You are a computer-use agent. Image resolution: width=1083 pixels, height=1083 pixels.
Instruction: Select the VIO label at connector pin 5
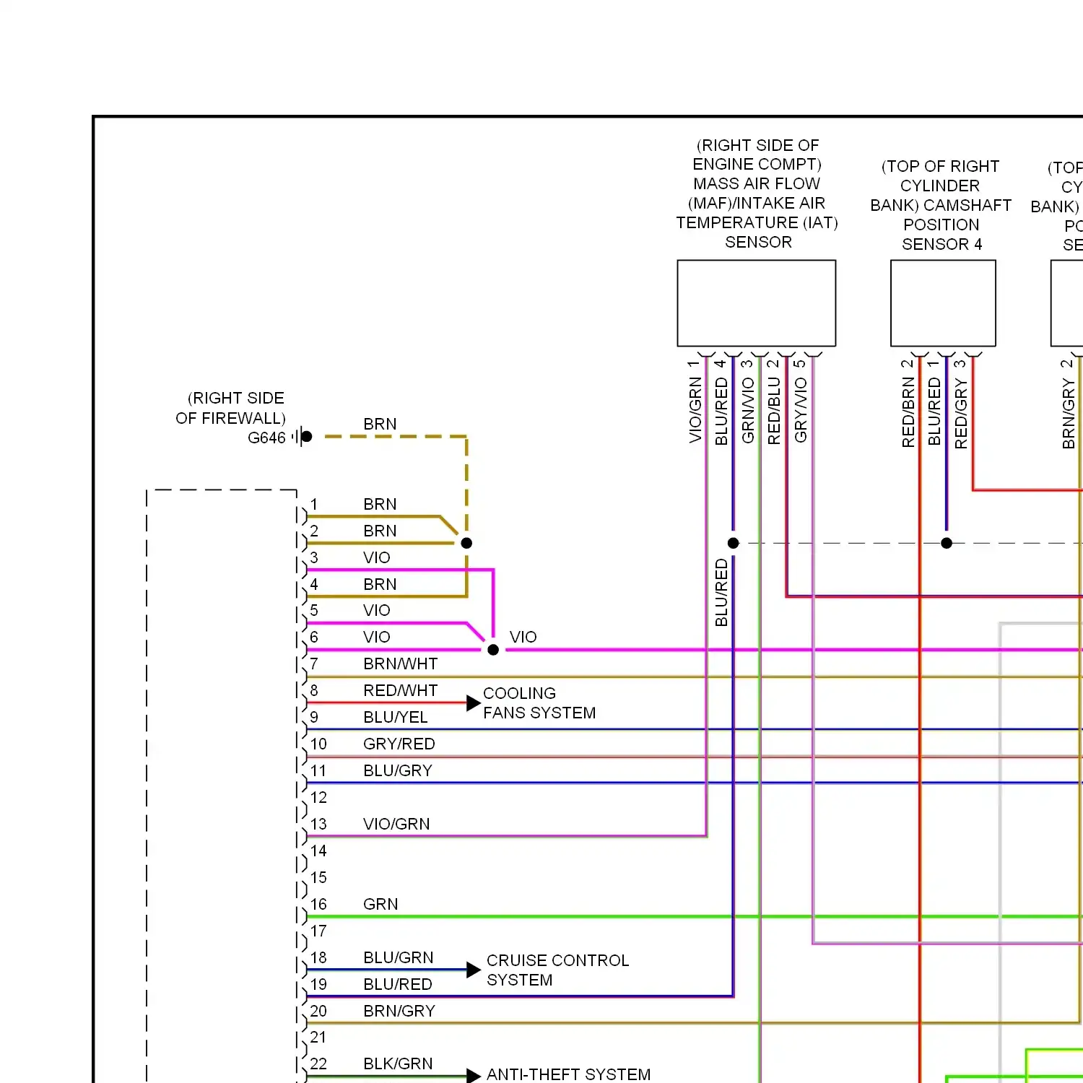coord(377,610)
